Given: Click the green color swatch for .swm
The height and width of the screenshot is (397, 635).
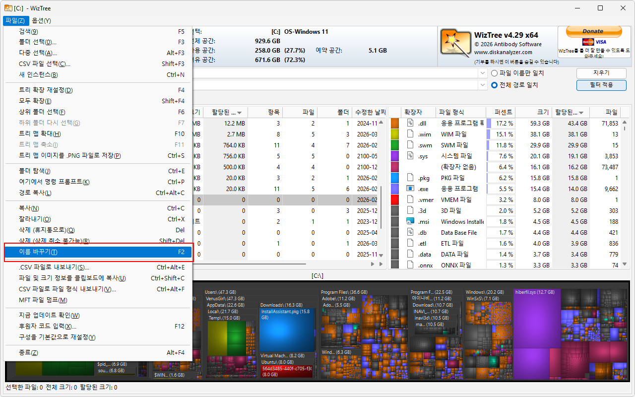Looking at the screenshot, I should click(395, 144).
